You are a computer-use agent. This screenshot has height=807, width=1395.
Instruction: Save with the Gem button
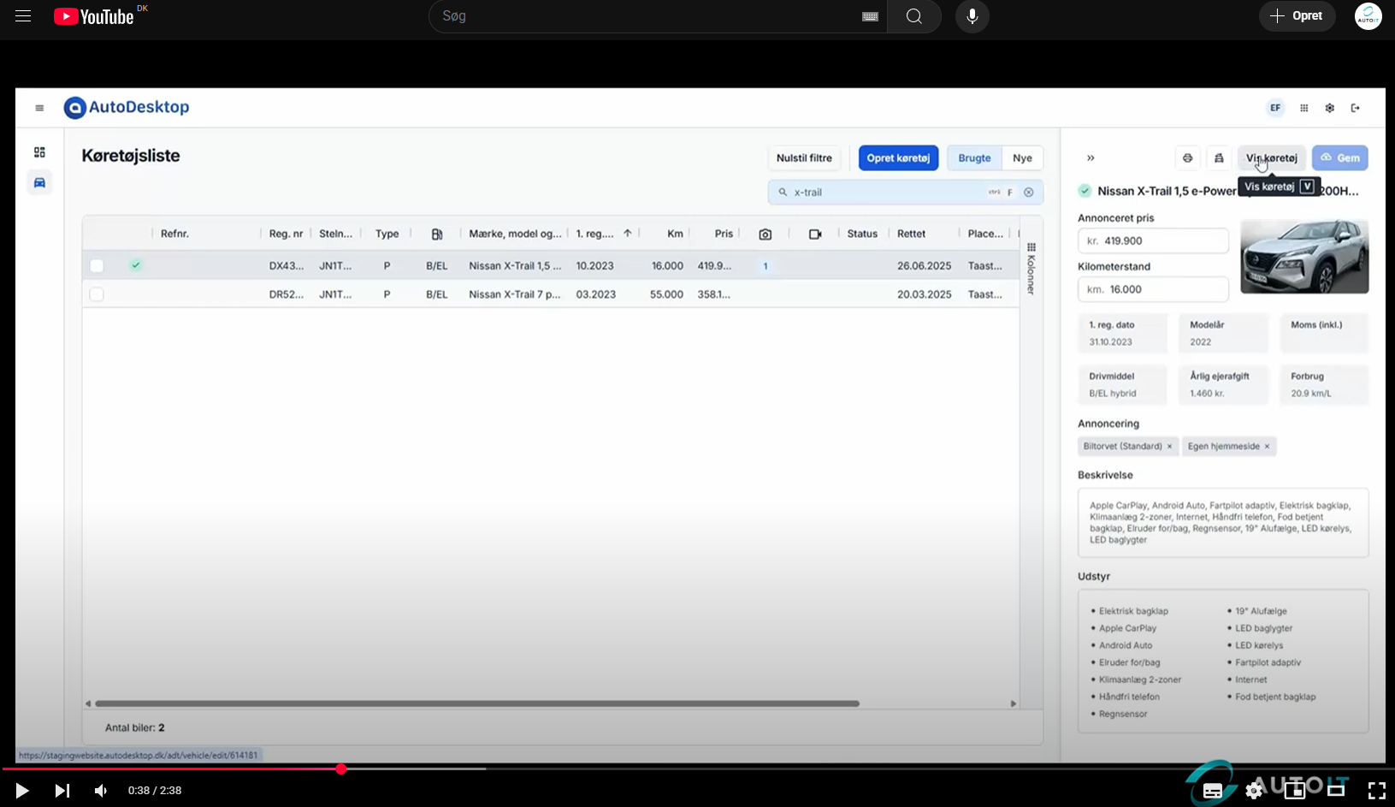(x=1339, y=157)
